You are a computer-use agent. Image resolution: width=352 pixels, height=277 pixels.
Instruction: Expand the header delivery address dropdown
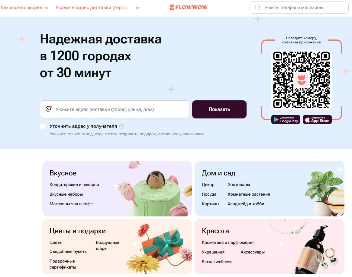[97, 8]
